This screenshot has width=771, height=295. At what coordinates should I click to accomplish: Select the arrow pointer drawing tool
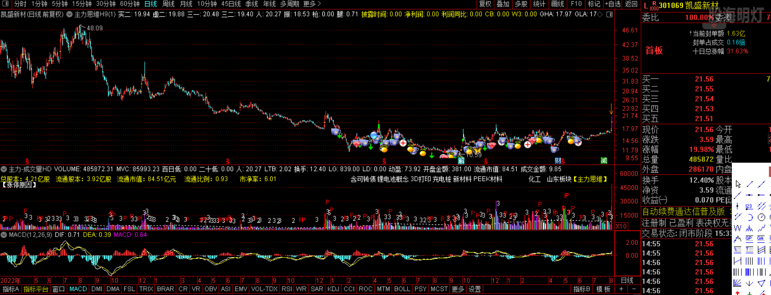pyautogui.click(x=738, y=184)
